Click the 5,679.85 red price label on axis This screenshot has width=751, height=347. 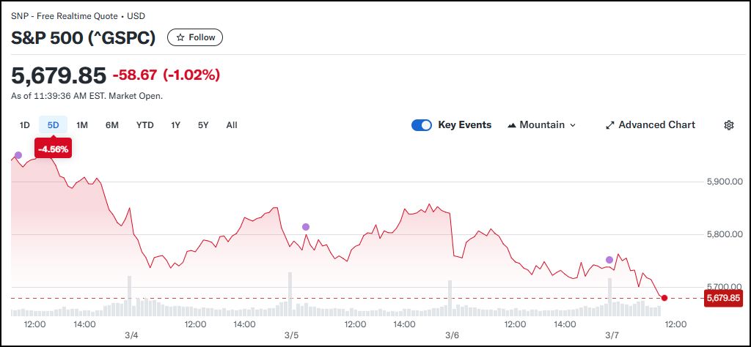(x=723, y=298)
